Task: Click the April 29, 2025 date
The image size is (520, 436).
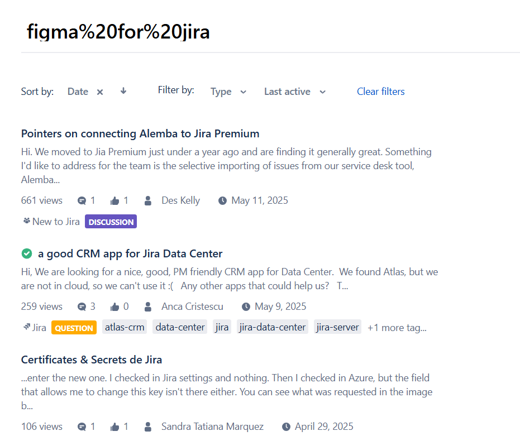Action: tap(324, 427)
